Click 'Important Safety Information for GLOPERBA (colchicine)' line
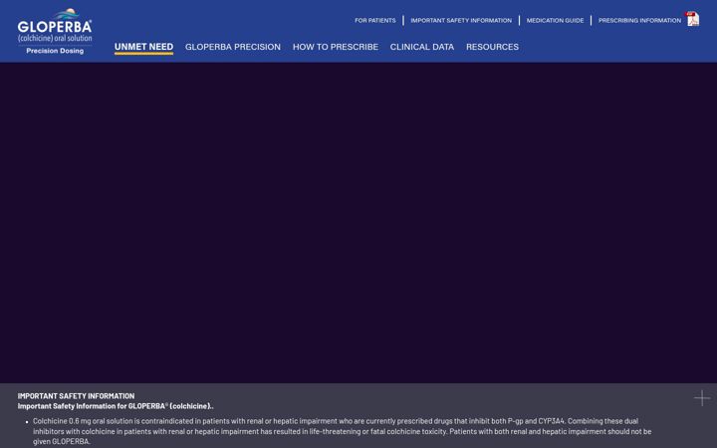Screen dimensions: 717x448 116,406
